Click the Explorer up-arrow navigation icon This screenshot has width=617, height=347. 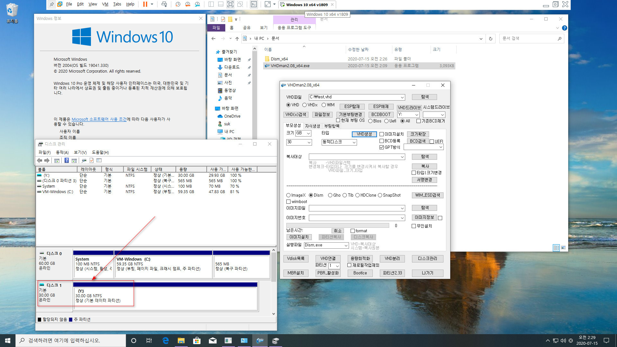pos(237,39)
